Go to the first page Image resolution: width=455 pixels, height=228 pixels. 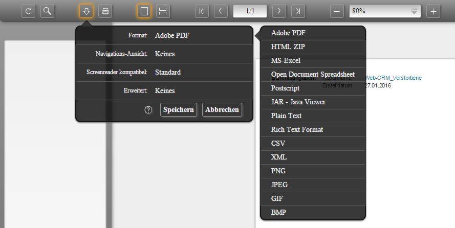(x=202, y=11)
